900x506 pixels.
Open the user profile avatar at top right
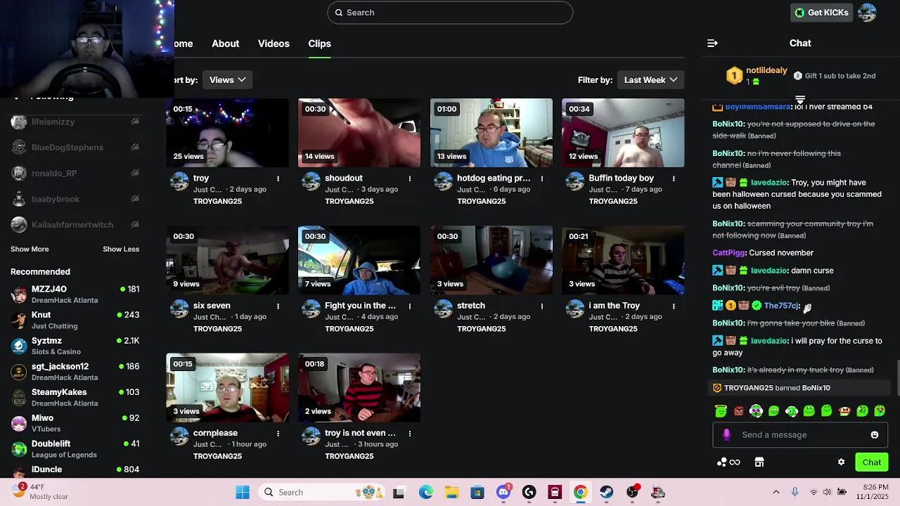(868, 13)
